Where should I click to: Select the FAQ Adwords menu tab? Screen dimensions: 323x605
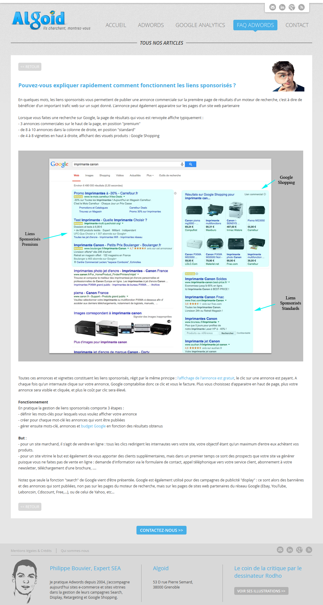click(255, 25)
